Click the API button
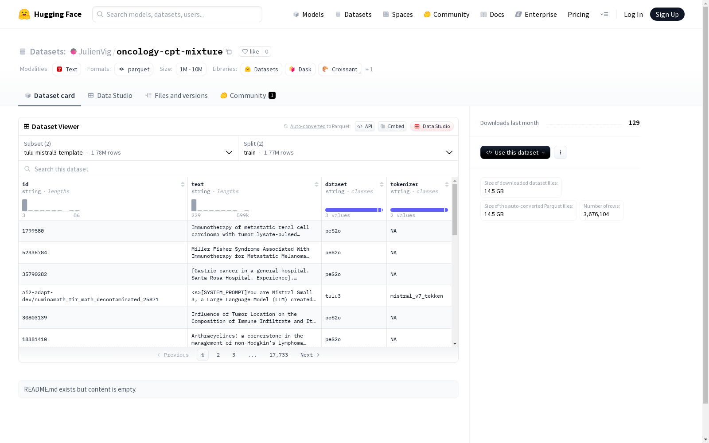 pyautogui.click(x=365, y=126)
